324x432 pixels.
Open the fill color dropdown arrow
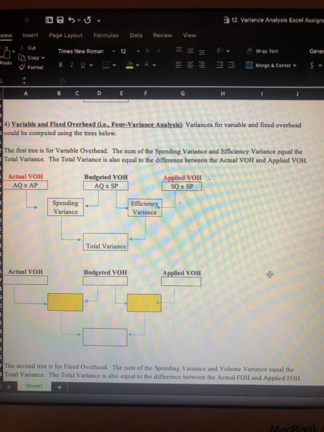coord(137,65)
